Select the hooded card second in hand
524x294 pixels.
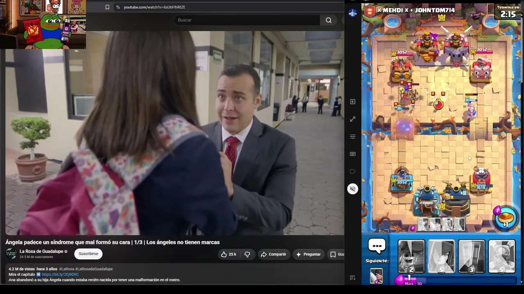click(x=441, y=256)
